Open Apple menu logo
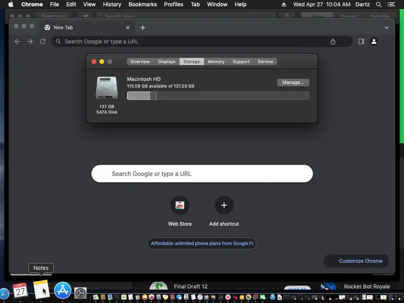The image size is (404, 303). point(11,4)
